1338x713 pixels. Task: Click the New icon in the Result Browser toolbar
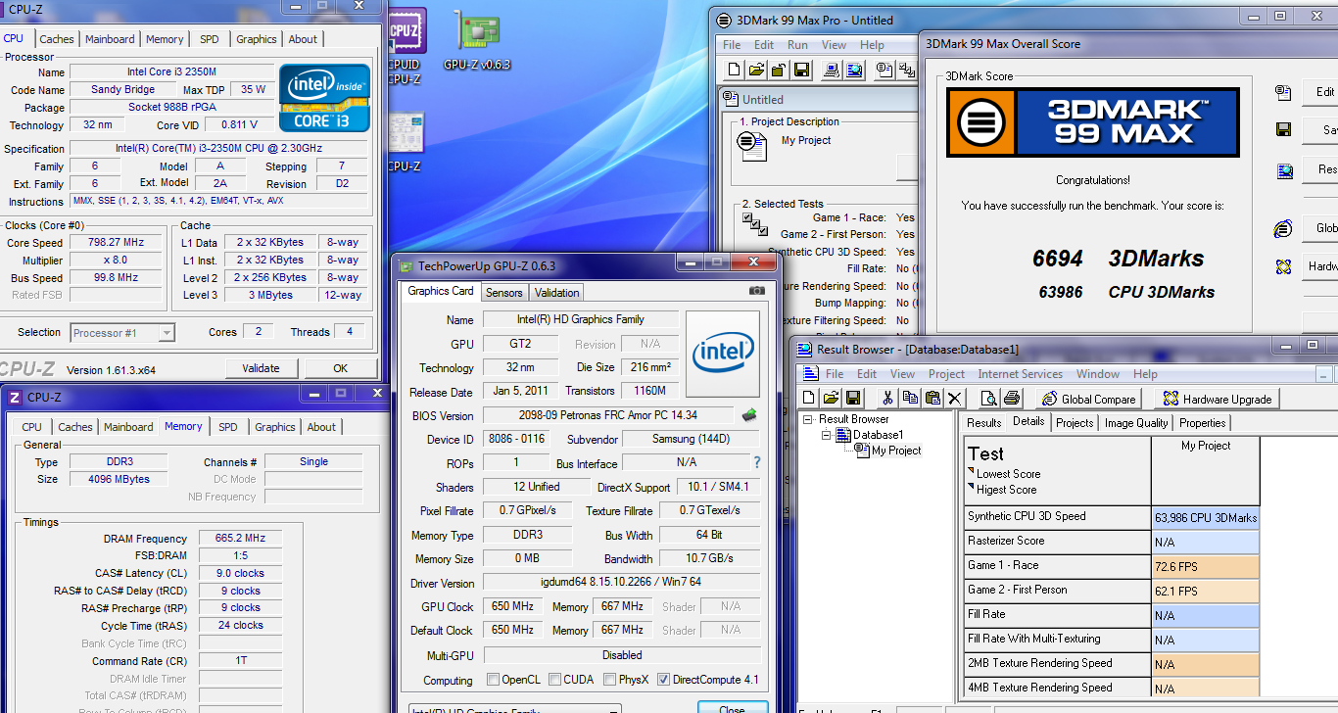810,398
